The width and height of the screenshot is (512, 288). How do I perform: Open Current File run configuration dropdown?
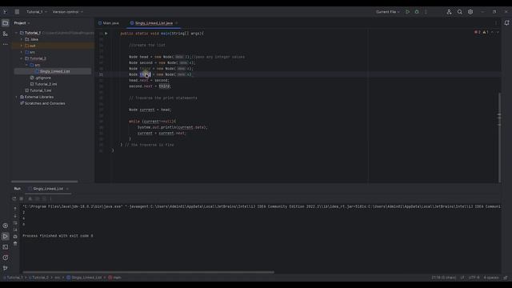point(387,12)
